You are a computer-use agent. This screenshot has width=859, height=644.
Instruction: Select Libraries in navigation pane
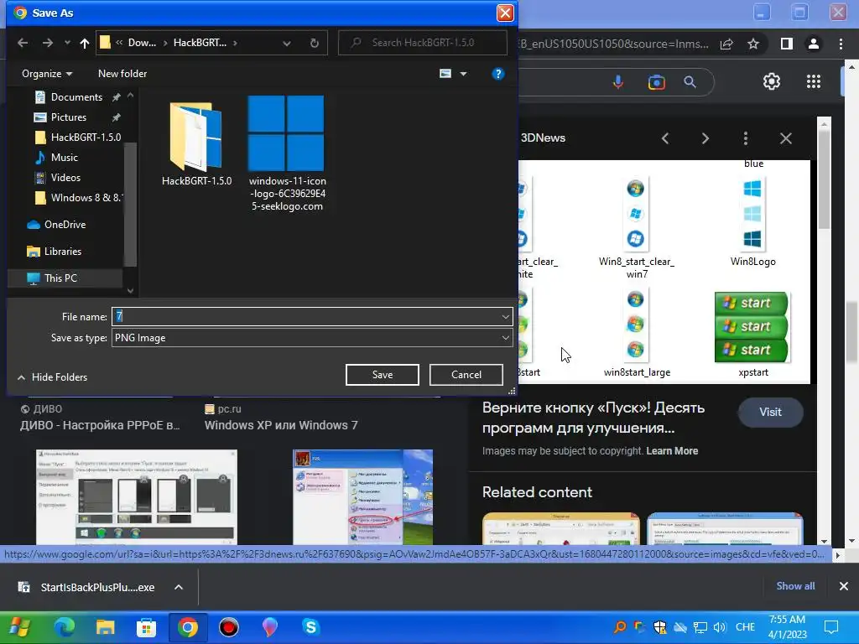tap(62, 252)
